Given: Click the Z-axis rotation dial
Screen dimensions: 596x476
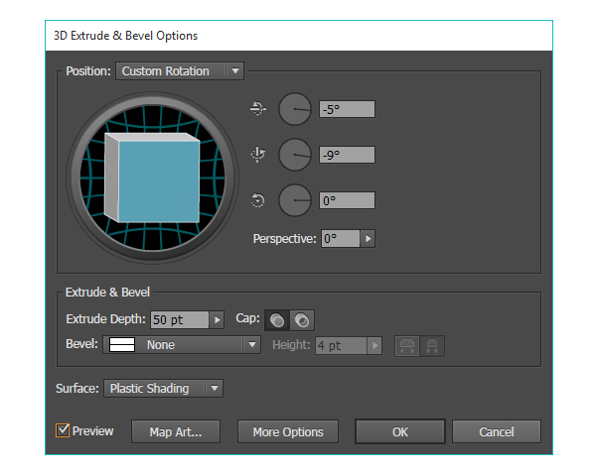Looking at the screenshot, I should pyautogui.click(x=295, y=200).
